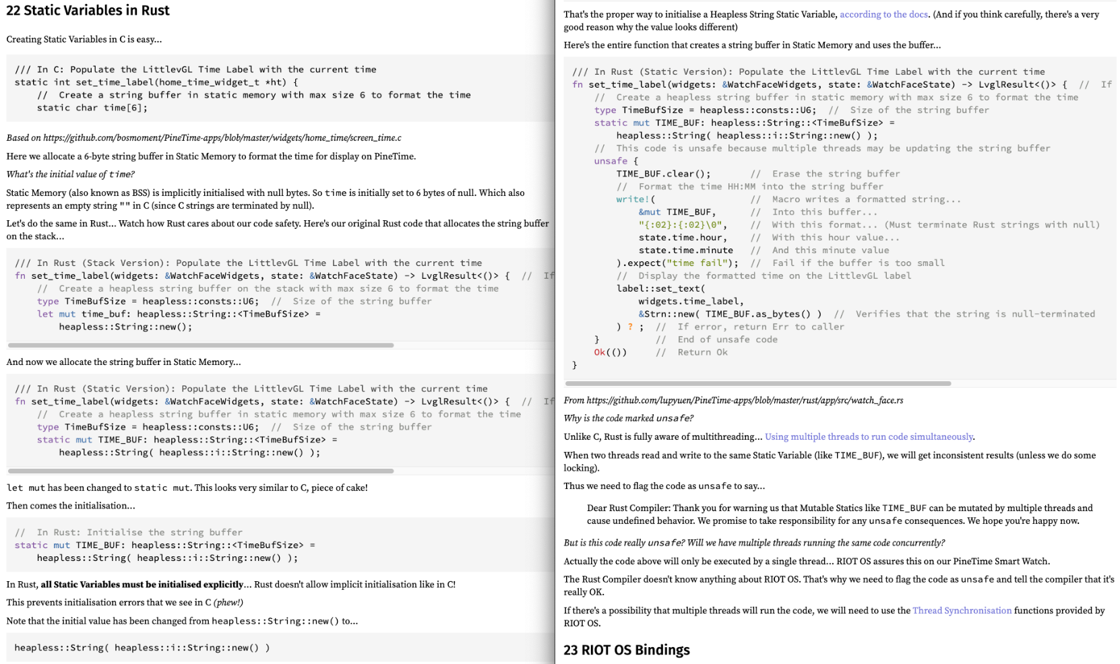Click the 'unsafe {' keyword in the code
Viewport: 1120px width, 664px height.
[616, 161]
